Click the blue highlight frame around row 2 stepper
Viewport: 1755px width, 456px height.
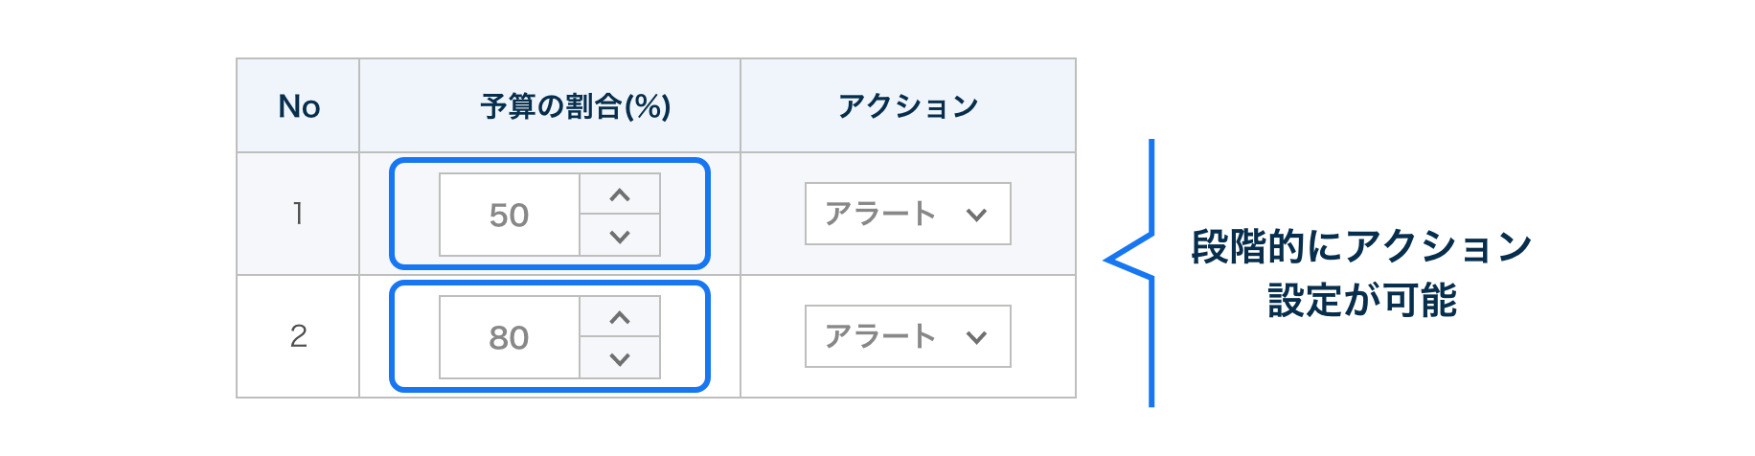(394, 335)
